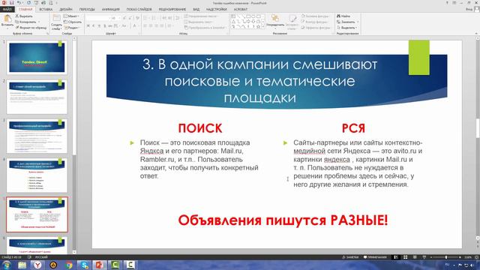
Task: Open Эффекты фигуры shape effects
Action: point(316,28)
